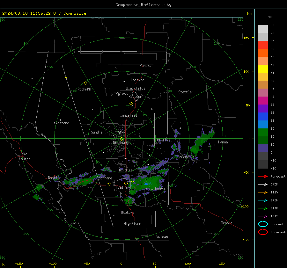
Task: Click the Composite_Reflectivity title
Action: [x=143, y=5]
